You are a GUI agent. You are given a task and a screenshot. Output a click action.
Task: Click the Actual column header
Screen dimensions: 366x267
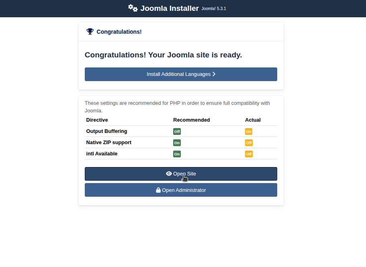(x=253, y=120)
